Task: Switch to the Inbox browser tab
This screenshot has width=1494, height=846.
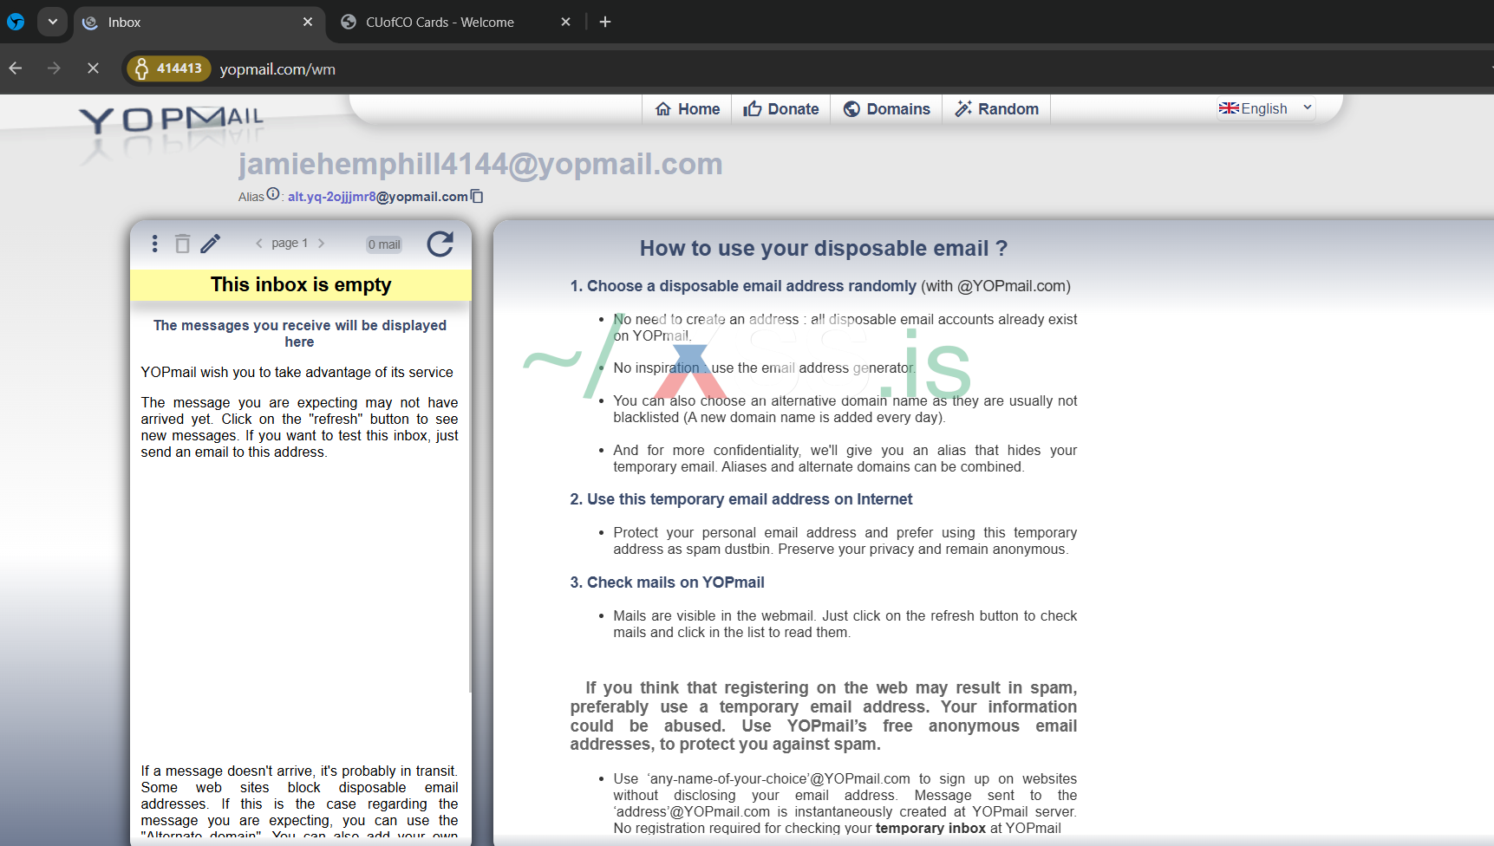Action: click(x=199, y=23)
